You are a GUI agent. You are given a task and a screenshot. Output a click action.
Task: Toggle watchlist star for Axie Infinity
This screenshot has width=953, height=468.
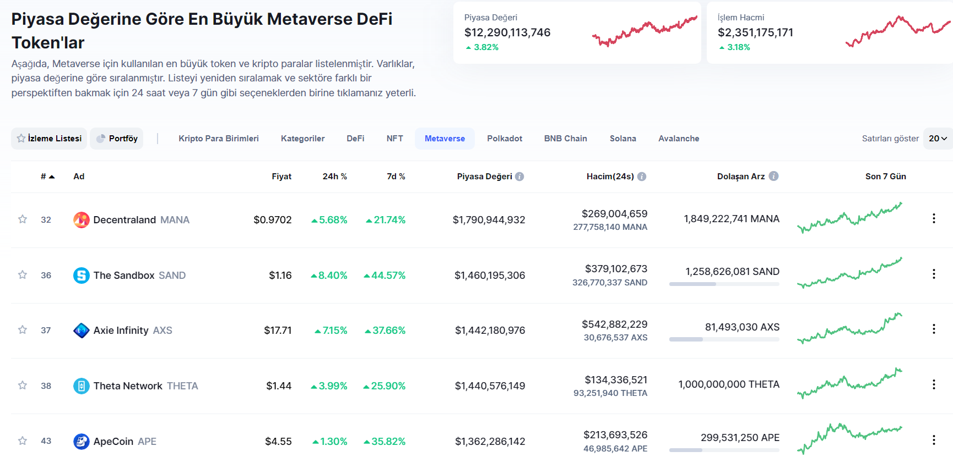click(x=23, y=330)
